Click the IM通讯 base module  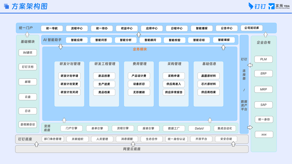coord(27,52)
